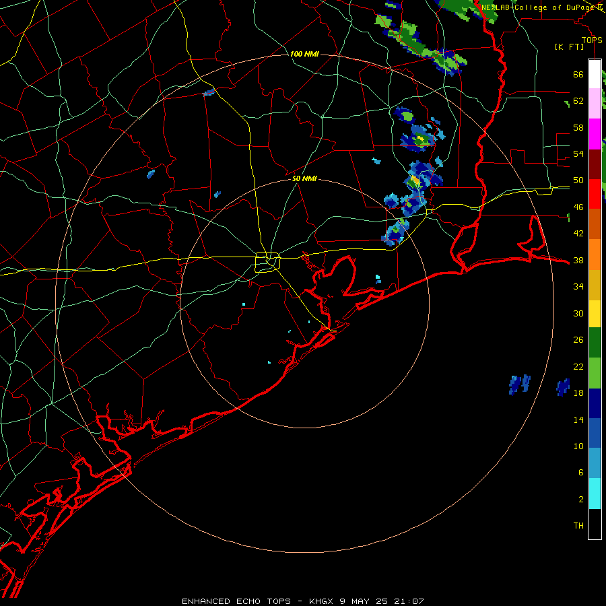606x606 pixels.
Task: Click the 30 legend value
Action: [x=578, y=313]
